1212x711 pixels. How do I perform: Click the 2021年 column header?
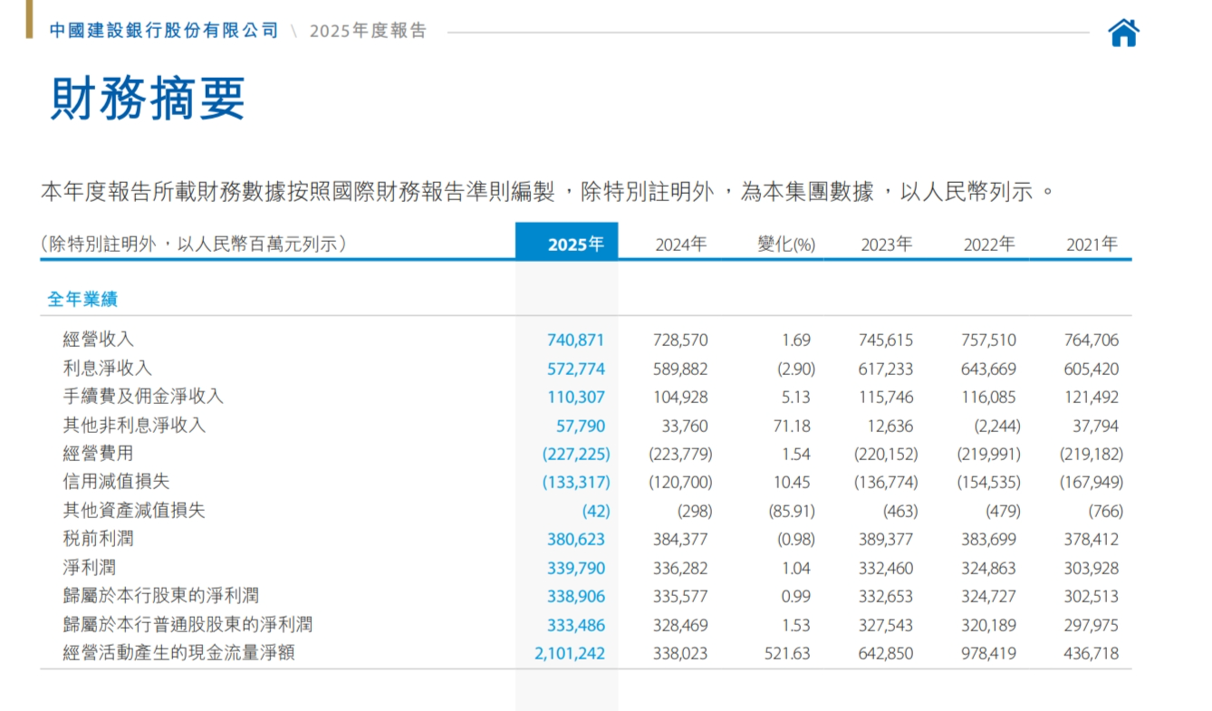[x=1092, y=245]
